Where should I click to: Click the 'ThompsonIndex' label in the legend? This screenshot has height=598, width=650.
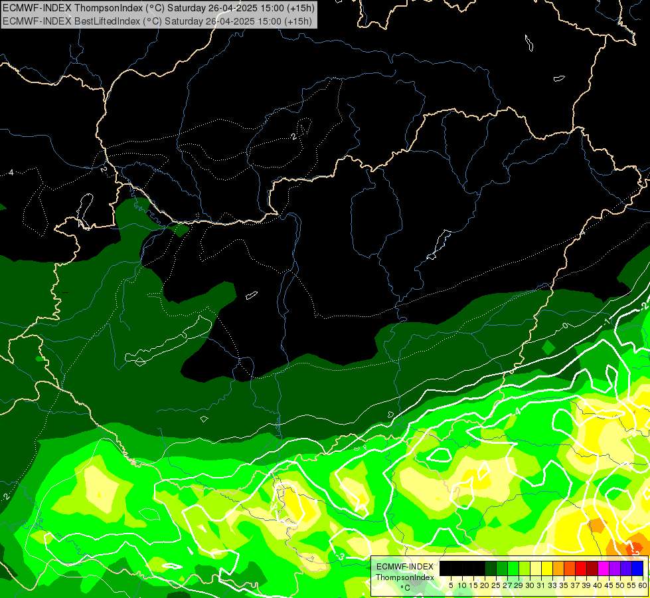click(405, 577)
